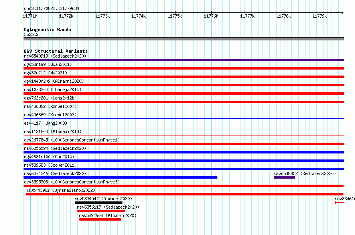Click the red dgv762e201 variant bar
The width and height of the screenshot is (355, 235).
[x=183, y=102]
